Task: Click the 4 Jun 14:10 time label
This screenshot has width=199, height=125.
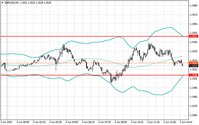Action: click(186, 122)
